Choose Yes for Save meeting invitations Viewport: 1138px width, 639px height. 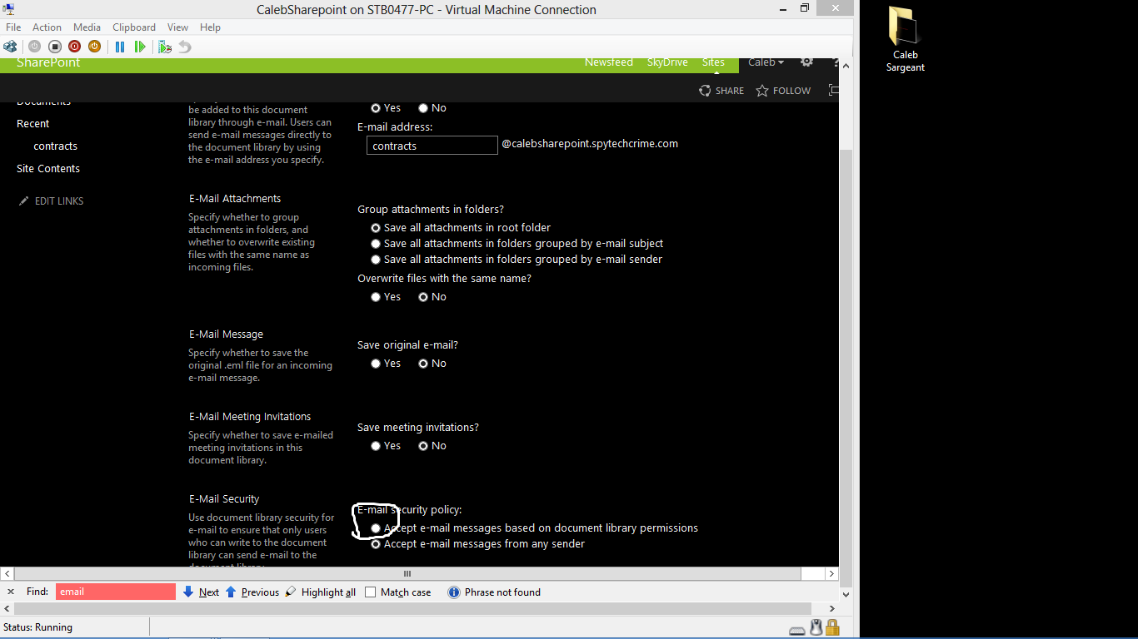click(x=376, y=446)
